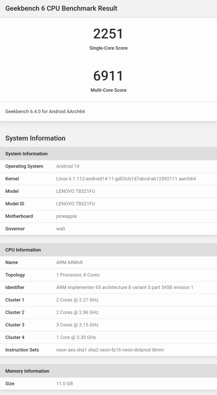The image size is (217, 395).
Task: Select the Operating System value Android 14
Action: [68, 166]
